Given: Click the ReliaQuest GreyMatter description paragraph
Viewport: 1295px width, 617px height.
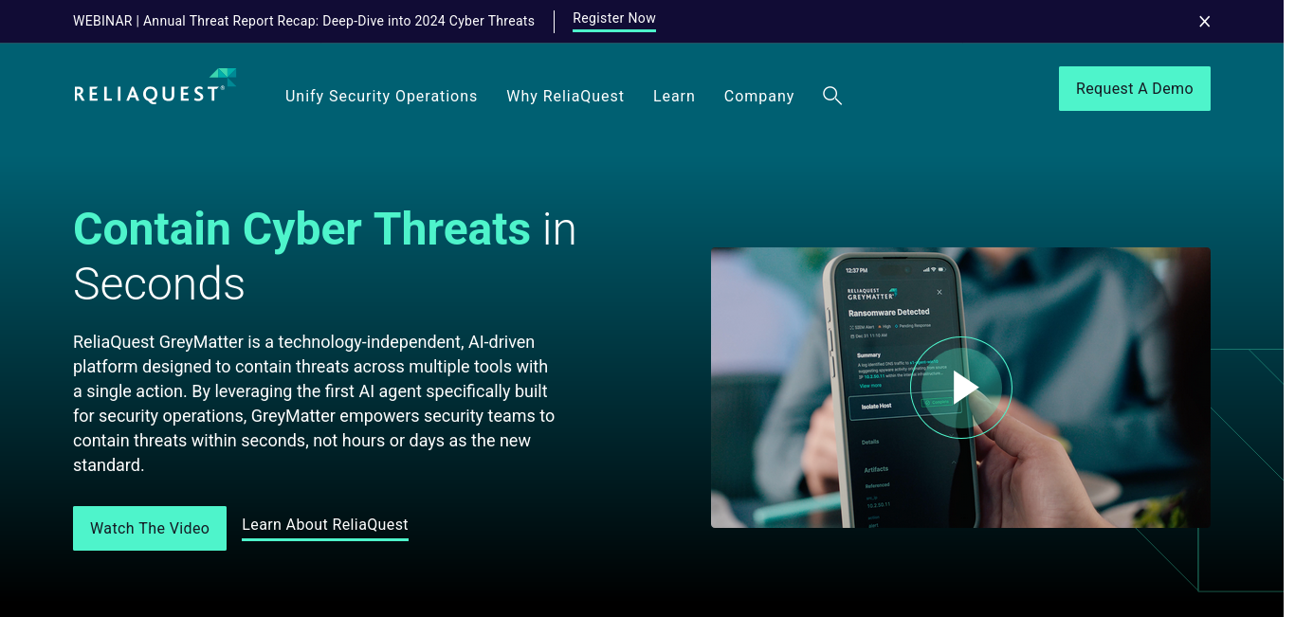Looking at the screenshot, I should click(314, 403).
